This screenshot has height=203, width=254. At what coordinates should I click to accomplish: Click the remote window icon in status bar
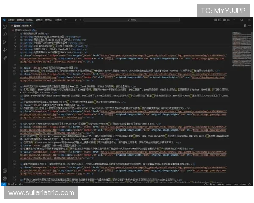pyautogui.click(x=3, y=184)
